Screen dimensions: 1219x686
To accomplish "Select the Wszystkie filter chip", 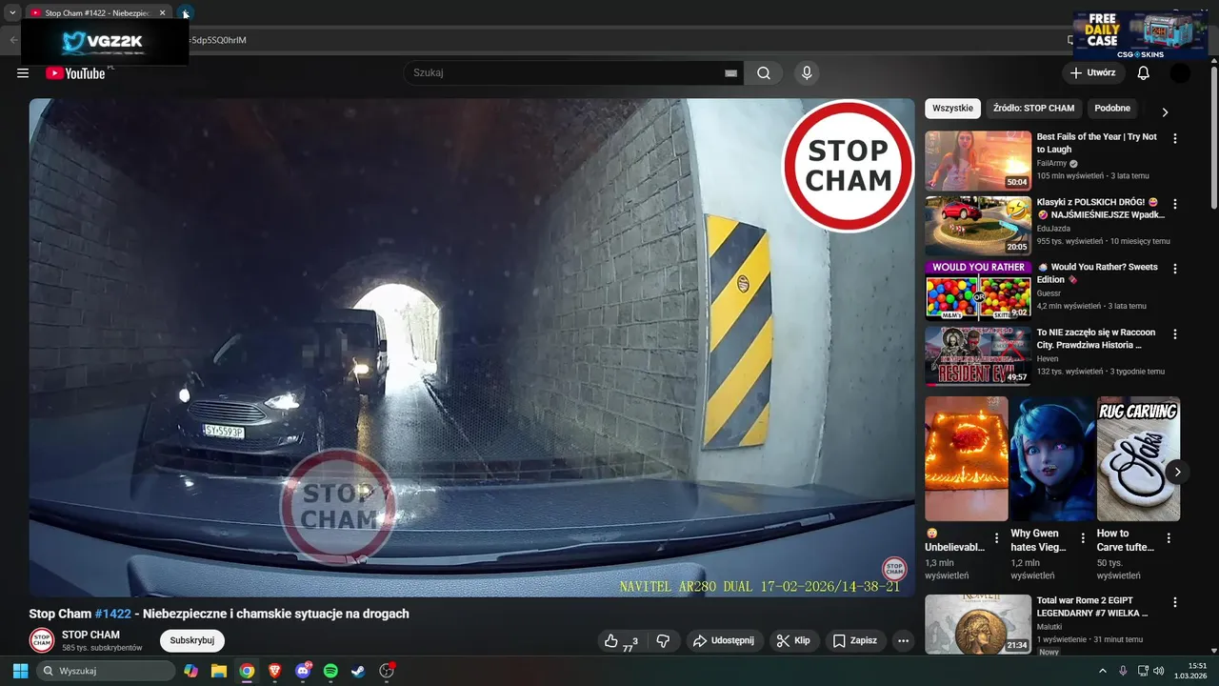I will click(x=952, y=108).
